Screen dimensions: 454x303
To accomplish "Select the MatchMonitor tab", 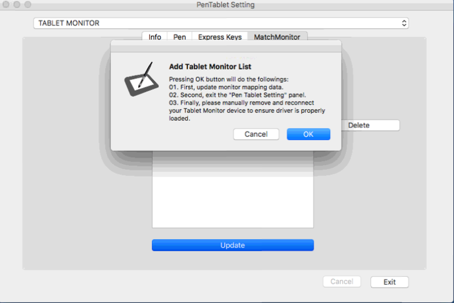I will click(277, 37).
